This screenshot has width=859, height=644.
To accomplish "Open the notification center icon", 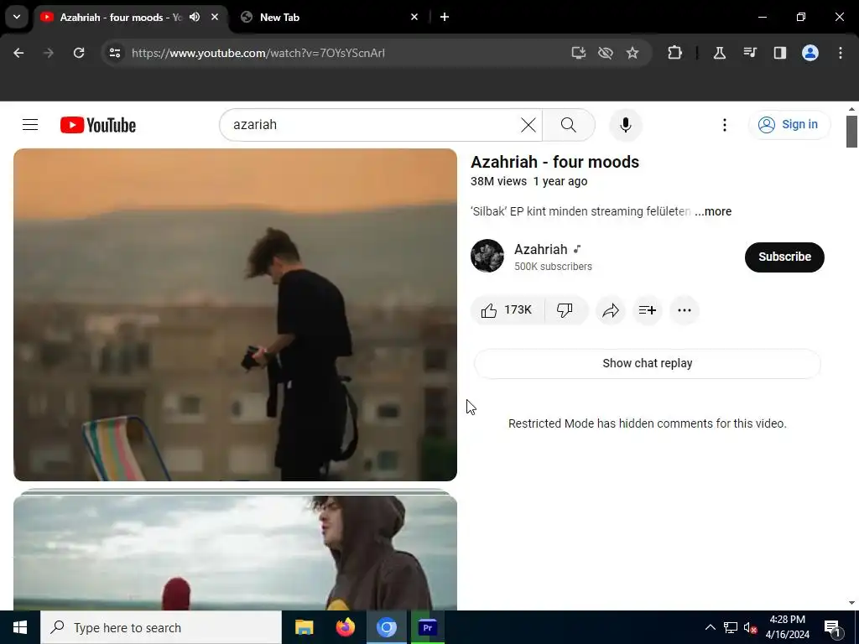I will [831, 628].
